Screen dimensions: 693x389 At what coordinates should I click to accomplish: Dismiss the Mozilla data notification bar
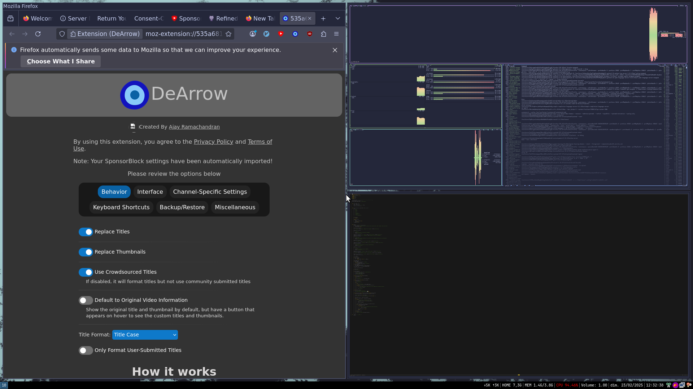(x=335, y=50)
